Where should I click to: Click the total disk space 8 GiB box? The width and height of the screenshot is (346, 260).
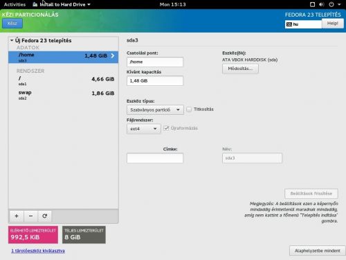coord(84,235)
